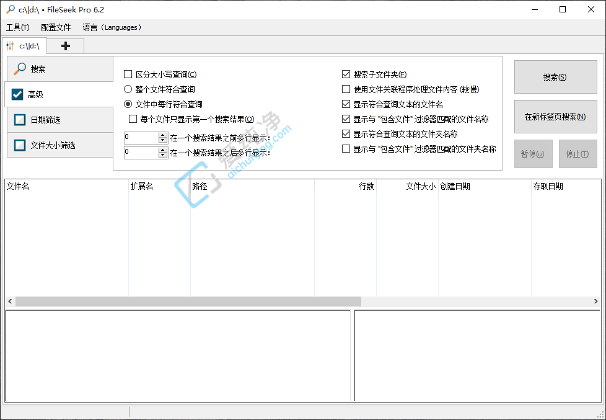Increase the lines-after-result spinner value

(x=163, y=150)
